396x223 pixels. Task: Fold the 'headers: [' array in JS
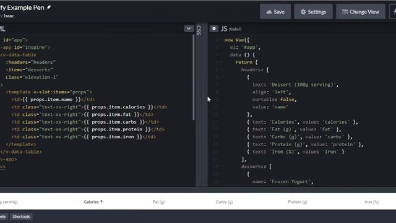(x=222, y=70)
